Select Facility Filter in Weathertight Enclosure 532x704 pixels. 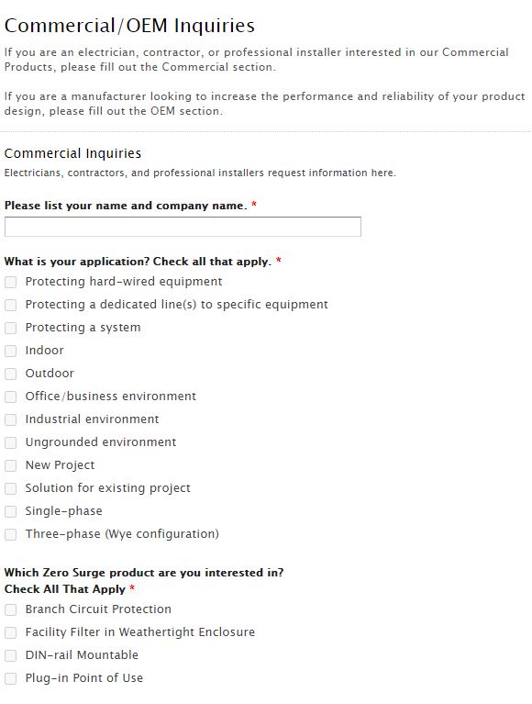point(10,632)
